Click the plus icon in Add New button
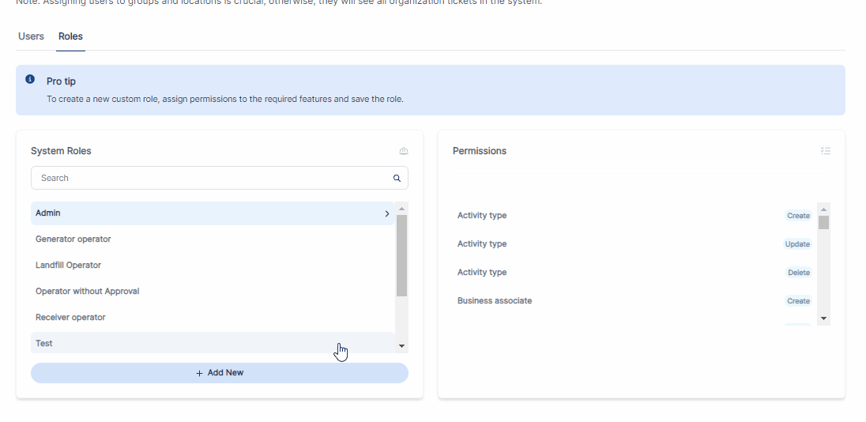Screen dimensions: 866x422 [x=199, y=373]
